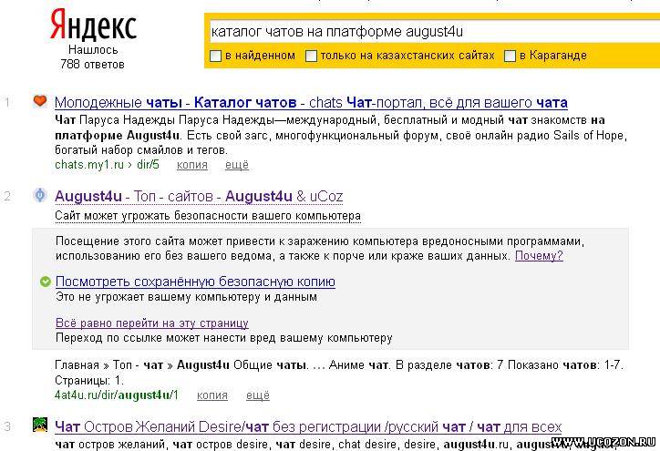660x451 pixels.
Task: Enable 'только на казахстанских сайтах' checkbox
Action: coord(311,56)
